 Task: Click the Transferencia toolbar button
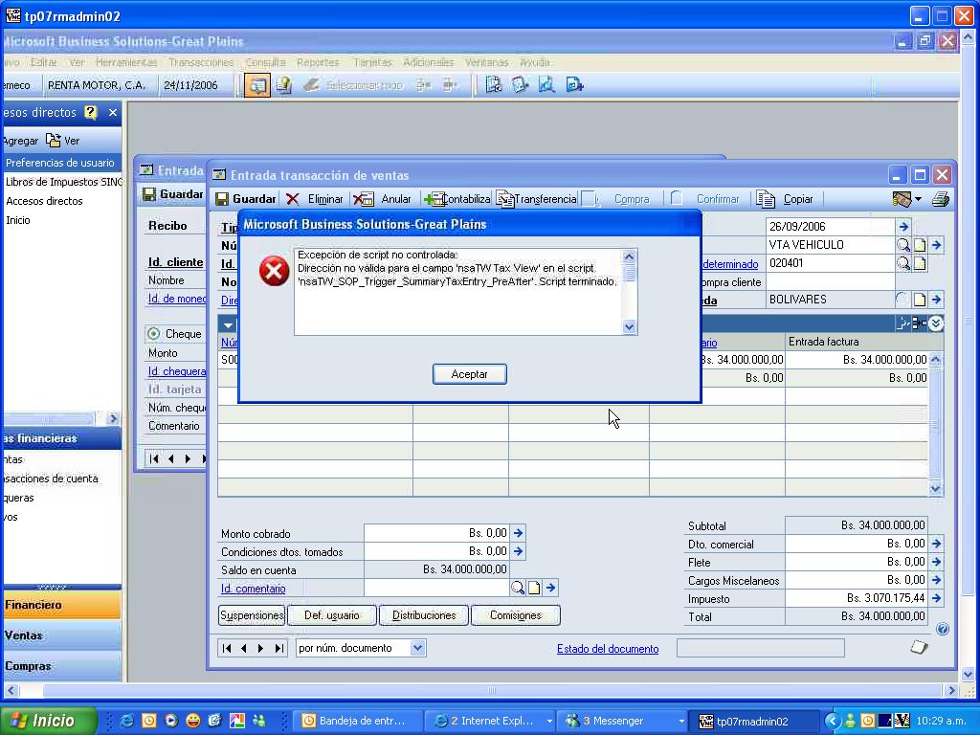click(x=536, y=199)
